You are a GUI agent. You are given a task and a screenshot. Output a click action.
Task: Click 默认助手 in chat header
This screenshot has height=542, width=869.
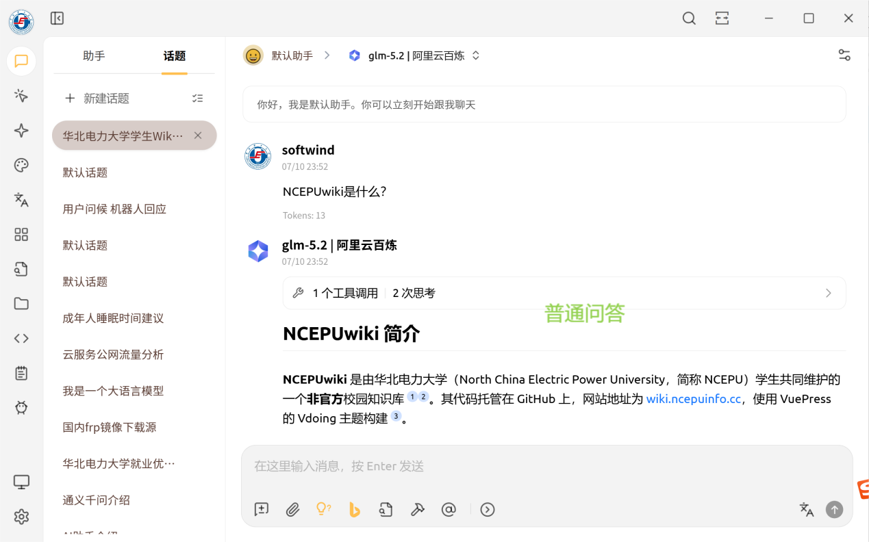point(292,55)
